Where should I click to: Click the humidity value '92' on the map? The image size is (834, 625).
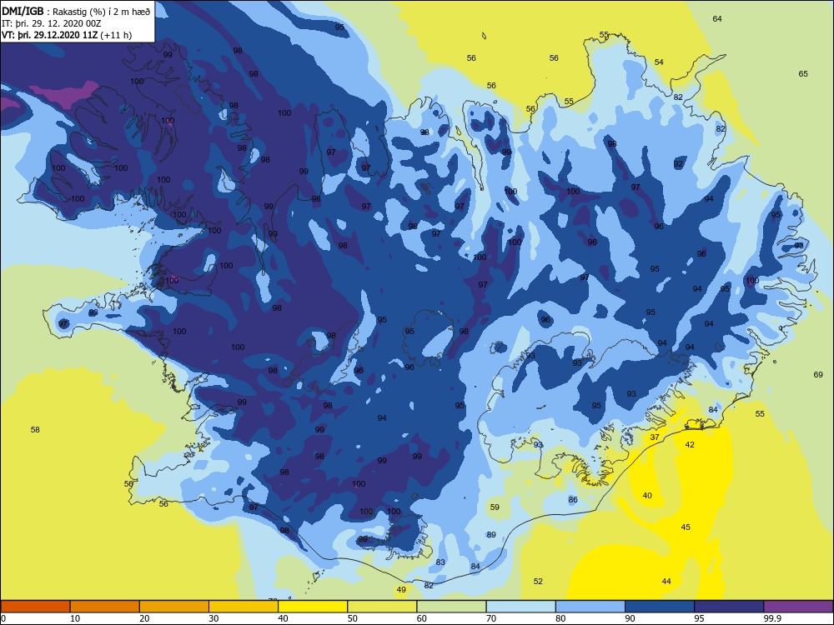click(x=678, y=163)
